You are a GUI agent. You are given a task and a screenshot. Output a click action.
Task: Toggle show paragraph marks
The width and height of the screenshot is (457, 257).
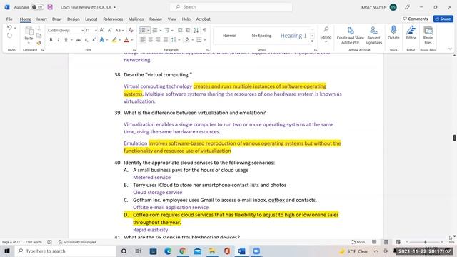point(204,30)
